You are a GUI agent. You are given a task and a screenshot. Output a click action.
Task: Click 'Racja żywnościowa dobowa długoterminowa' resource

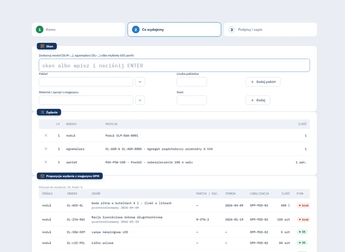pos(127,217)
